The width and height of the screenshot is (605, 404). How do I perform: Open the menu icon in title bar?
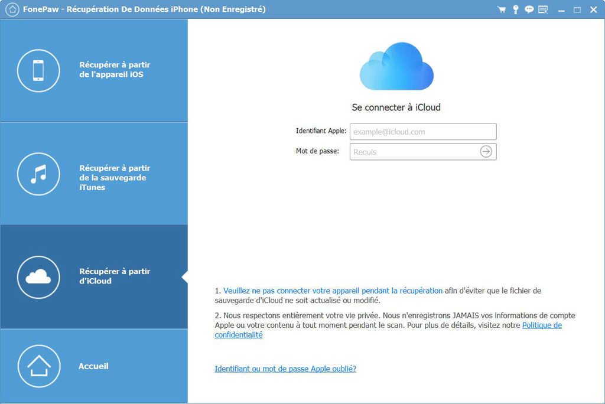click(543, 9)
